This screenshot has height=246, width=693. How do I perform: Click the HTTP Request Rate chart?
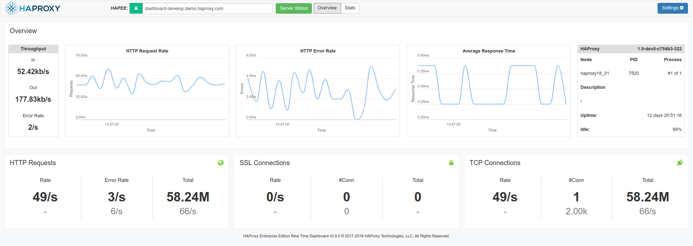(147, 91)
